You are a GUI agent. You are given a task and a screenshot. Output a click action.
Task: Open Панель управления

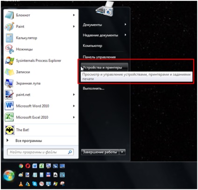click(x=99, y=57)
